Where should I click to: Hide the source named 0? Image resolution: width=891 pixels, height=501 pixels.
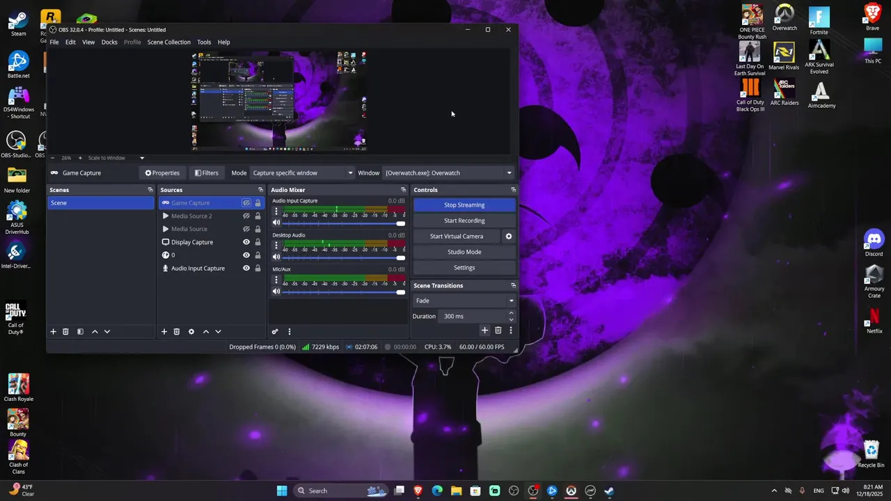[246, 255]
